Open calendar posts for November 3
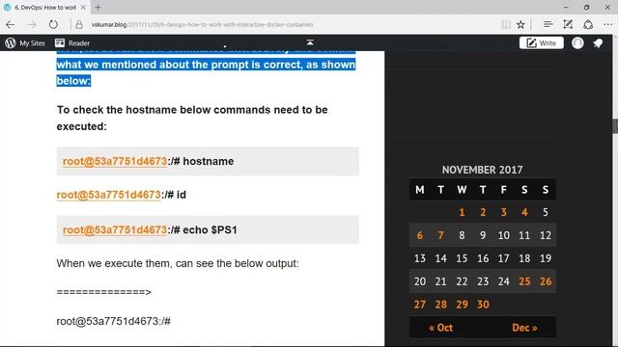Viewport: 618px width, 347px height. pos(504,212)
